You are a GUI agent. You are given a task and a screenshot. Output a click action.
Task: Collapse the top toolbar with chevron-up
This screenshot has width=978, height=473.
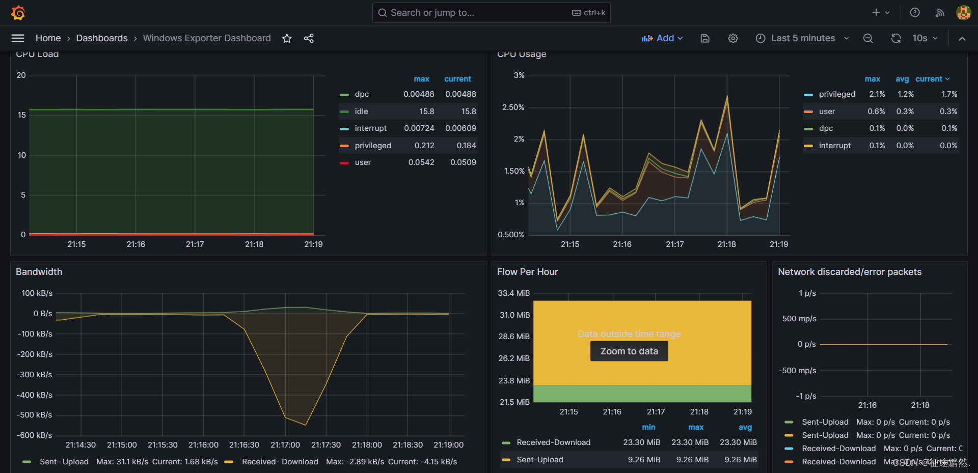[962, 38]
